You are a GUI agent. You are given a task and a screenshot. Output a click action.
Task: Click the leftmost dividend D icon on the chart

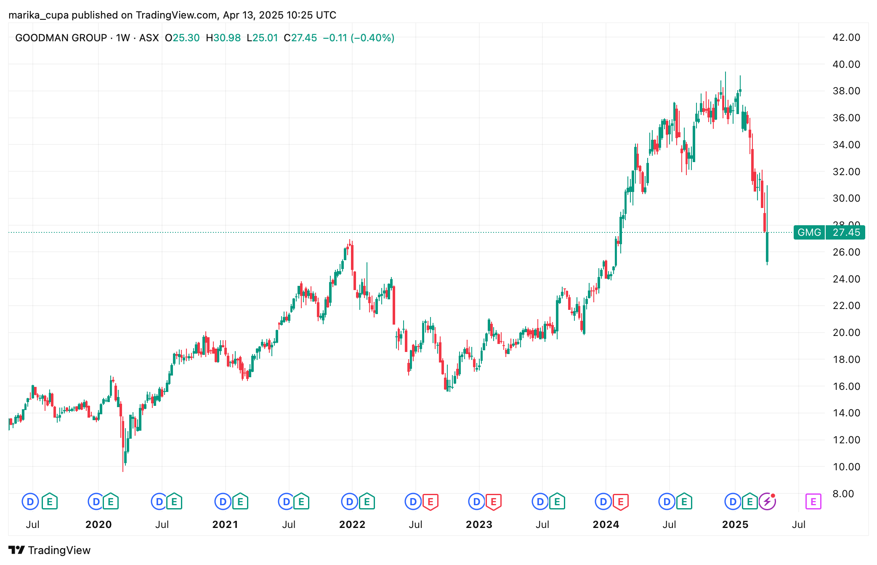[30, 501]
